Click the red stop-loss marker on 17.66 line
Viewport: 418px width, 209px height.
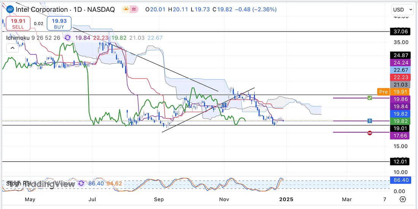pyautogui.click(x=370, y=133)
